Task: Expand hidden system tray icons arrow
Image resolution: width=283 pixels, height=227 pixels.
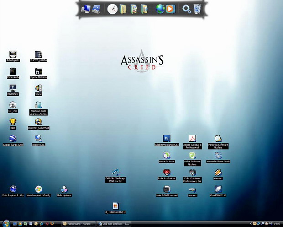Action: pos(251,224)
